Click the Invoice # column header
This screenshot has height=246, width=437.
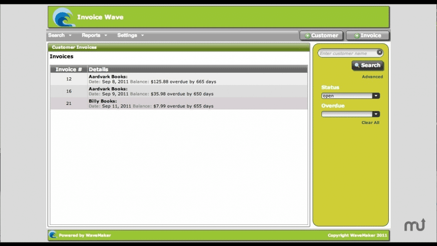coord(68,69)
